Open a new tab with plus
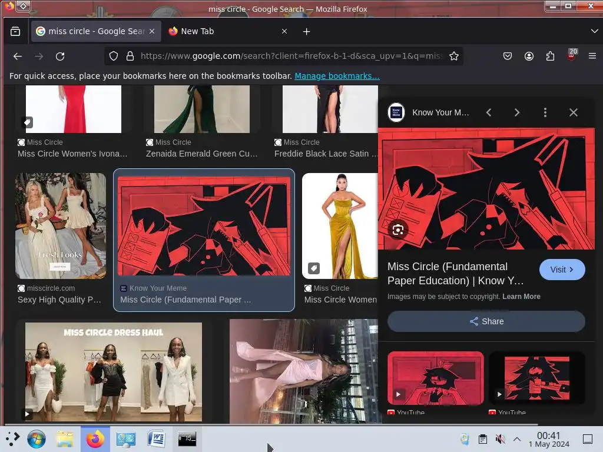The height and width of the screenshot is (452, 603). [306, 32]
